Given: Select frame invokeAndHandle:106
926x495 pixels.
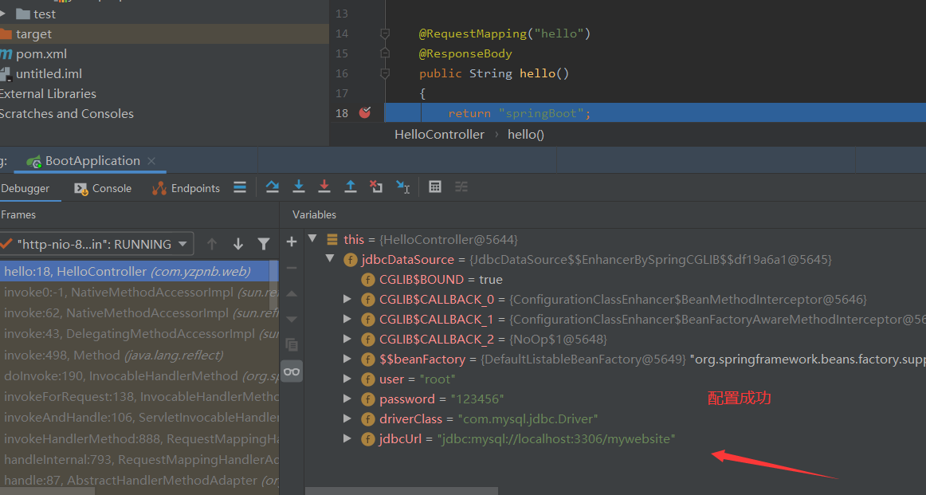Looking at the screenshot, I should pyautogui.click(x=139, y=417).
